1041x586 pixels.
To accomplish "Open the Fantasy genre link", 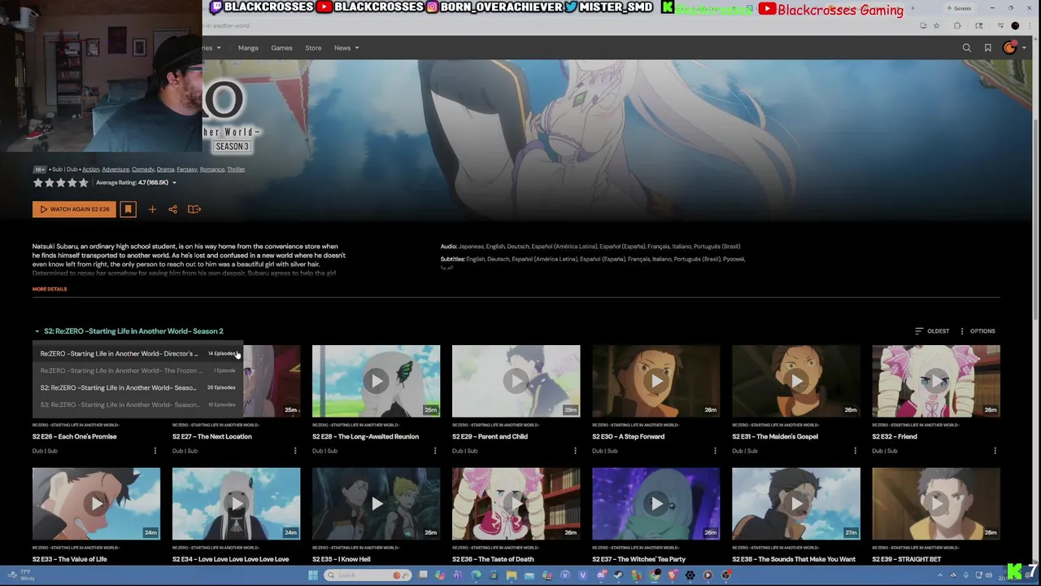I will [187, 169].
